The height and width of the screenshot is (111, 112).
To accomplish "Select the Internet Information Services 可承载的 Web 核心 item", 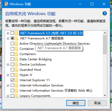I will tap(56, 91).
